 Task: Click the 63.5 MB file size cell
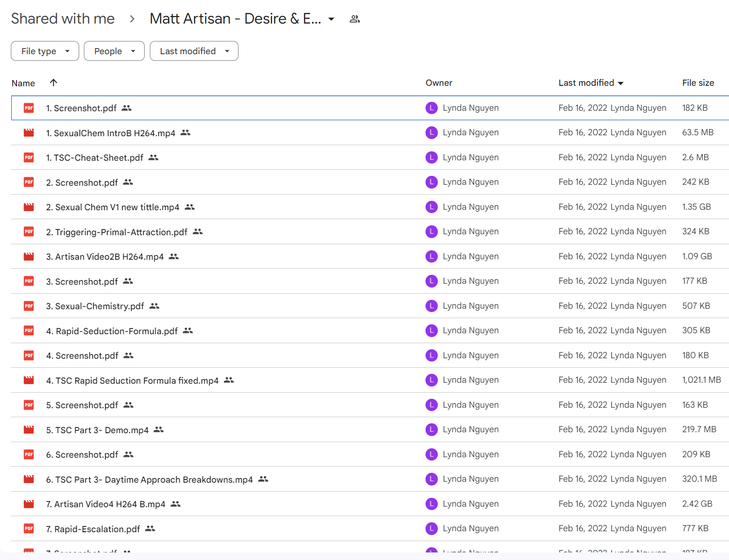698,132
